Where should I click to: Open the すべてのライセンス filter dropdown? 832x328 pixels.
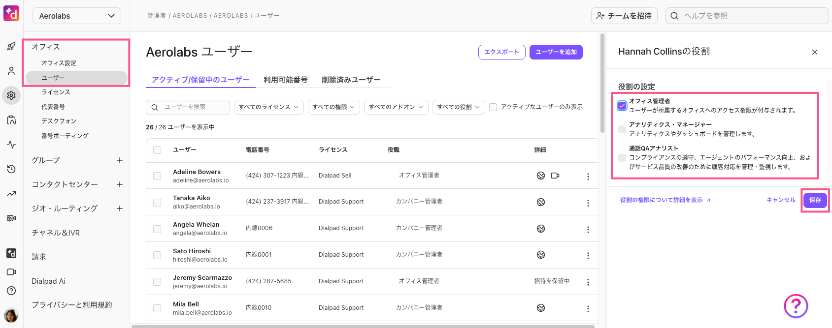click(268, 107)
